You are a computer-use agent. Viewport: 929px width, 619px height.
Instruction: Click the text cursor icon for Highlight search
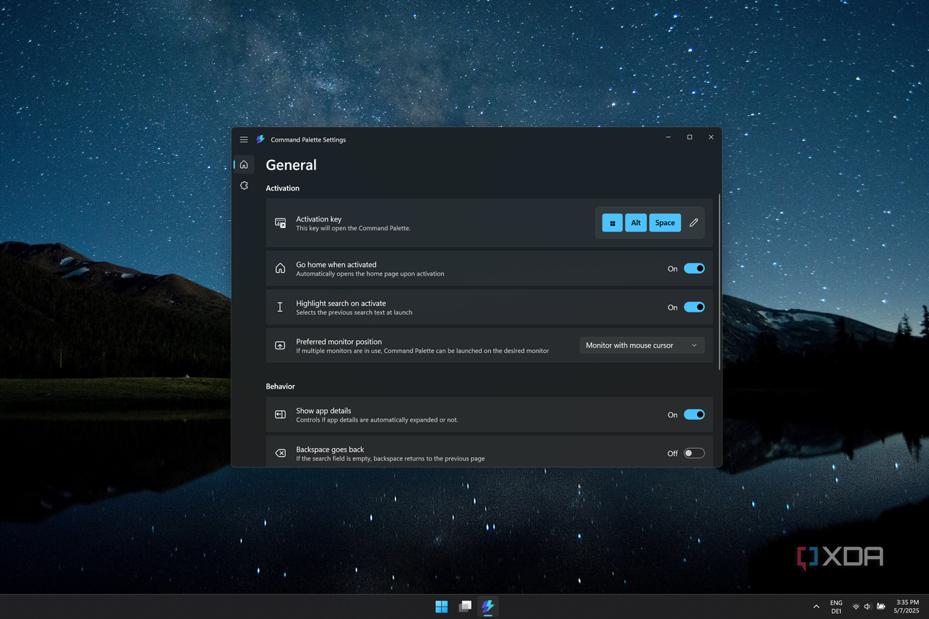[x=280, y=307]
